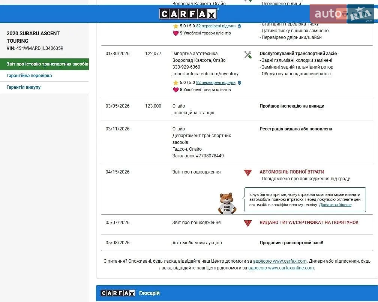This screenshot has width=378, height=302.
Task: Click Пройшов інспекцію на викиди entry
Action: click(x=292, y=106)
